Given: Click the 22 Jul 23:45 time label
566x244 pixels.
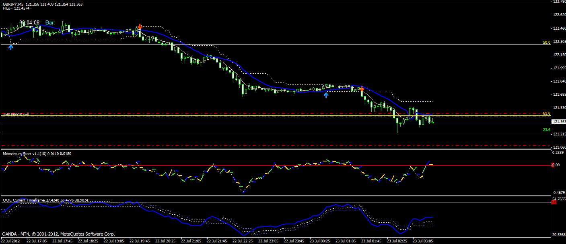Looking at the screenshot, I should pyautogui.click(x=294, y=241).
